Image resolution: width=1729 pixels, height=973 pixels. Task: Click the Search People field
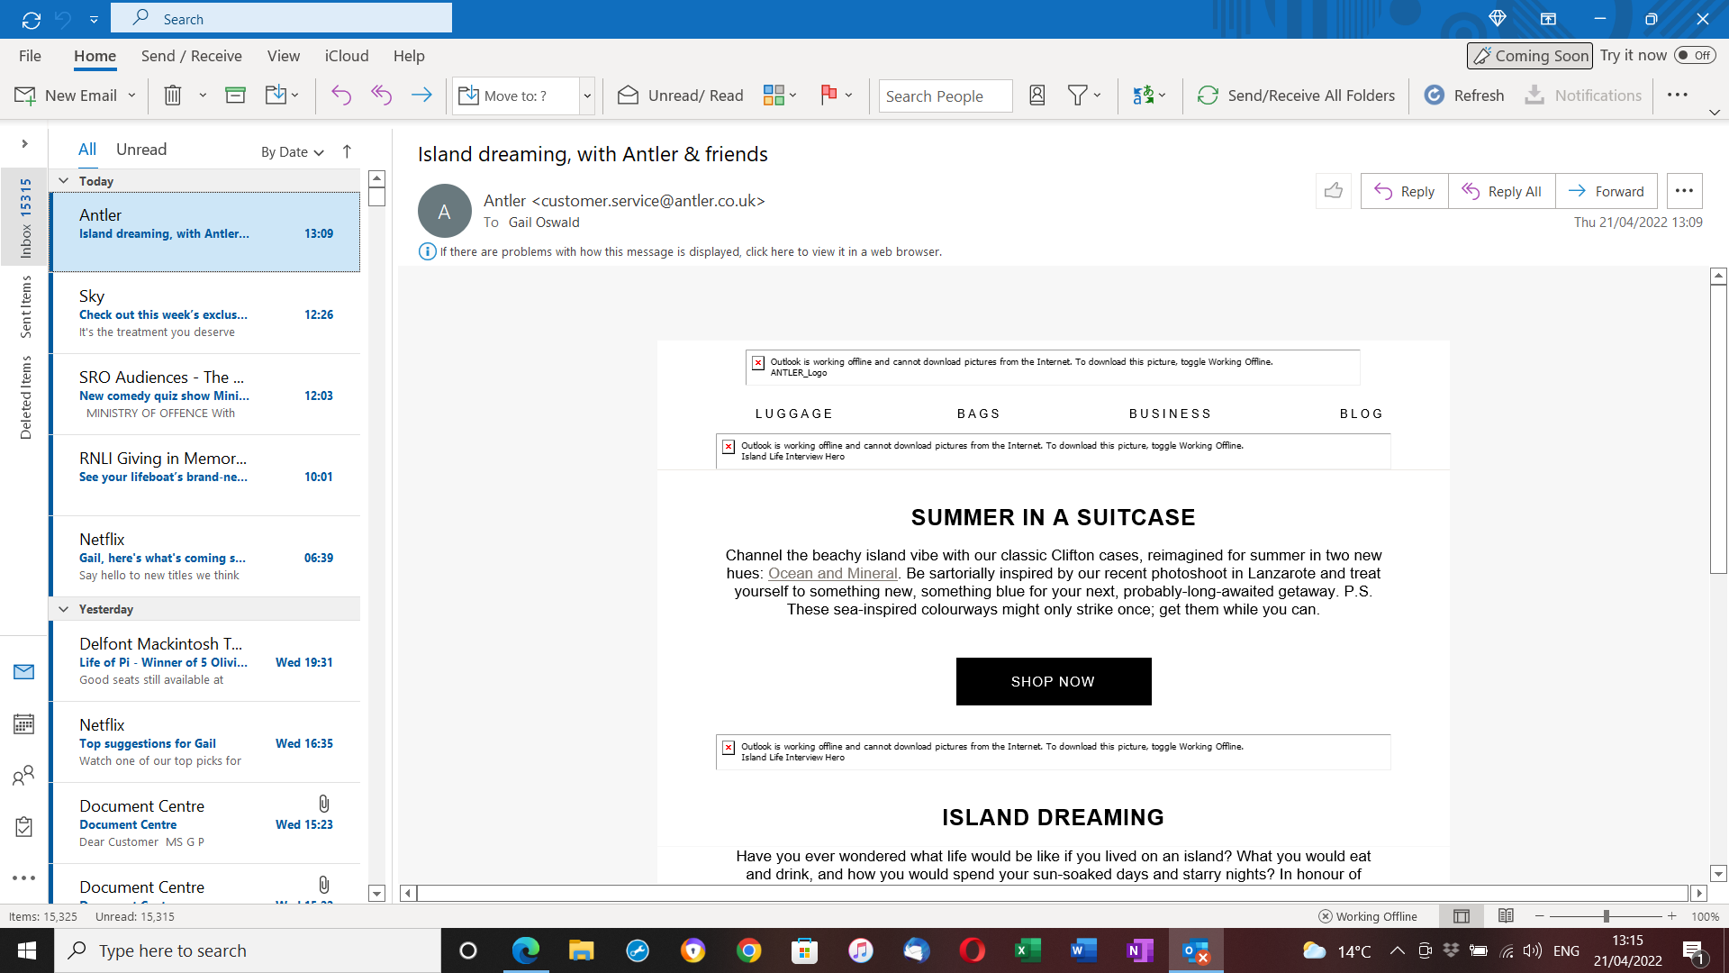[946, 95]
